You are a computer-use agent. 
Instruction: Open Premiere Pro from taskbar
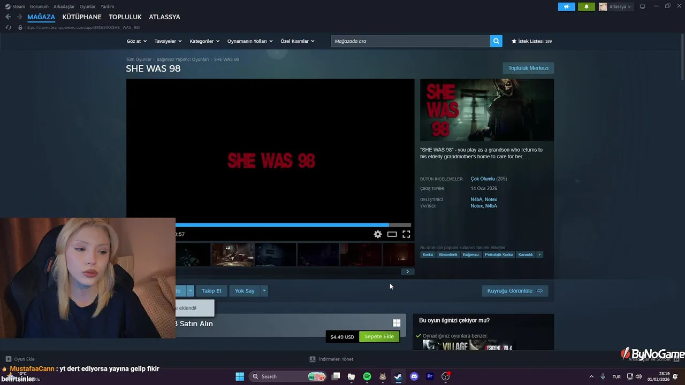[429, 376]
